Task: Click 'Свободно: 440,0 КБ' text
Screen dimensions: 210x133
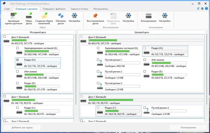Action: click(115, 66)
